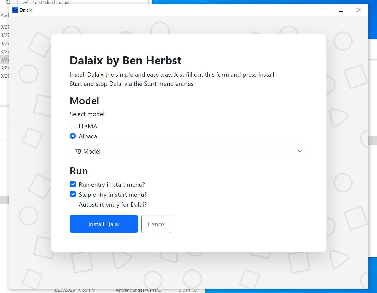Maximize the Dalaix window
The height and width of the screenshot is (293, 377).
(x=341, y=10)
